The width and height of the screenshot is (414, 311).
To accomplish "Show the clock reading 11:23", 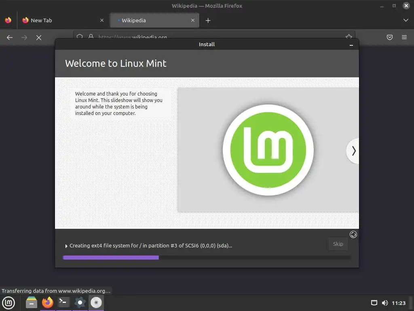I will (398, 303).
